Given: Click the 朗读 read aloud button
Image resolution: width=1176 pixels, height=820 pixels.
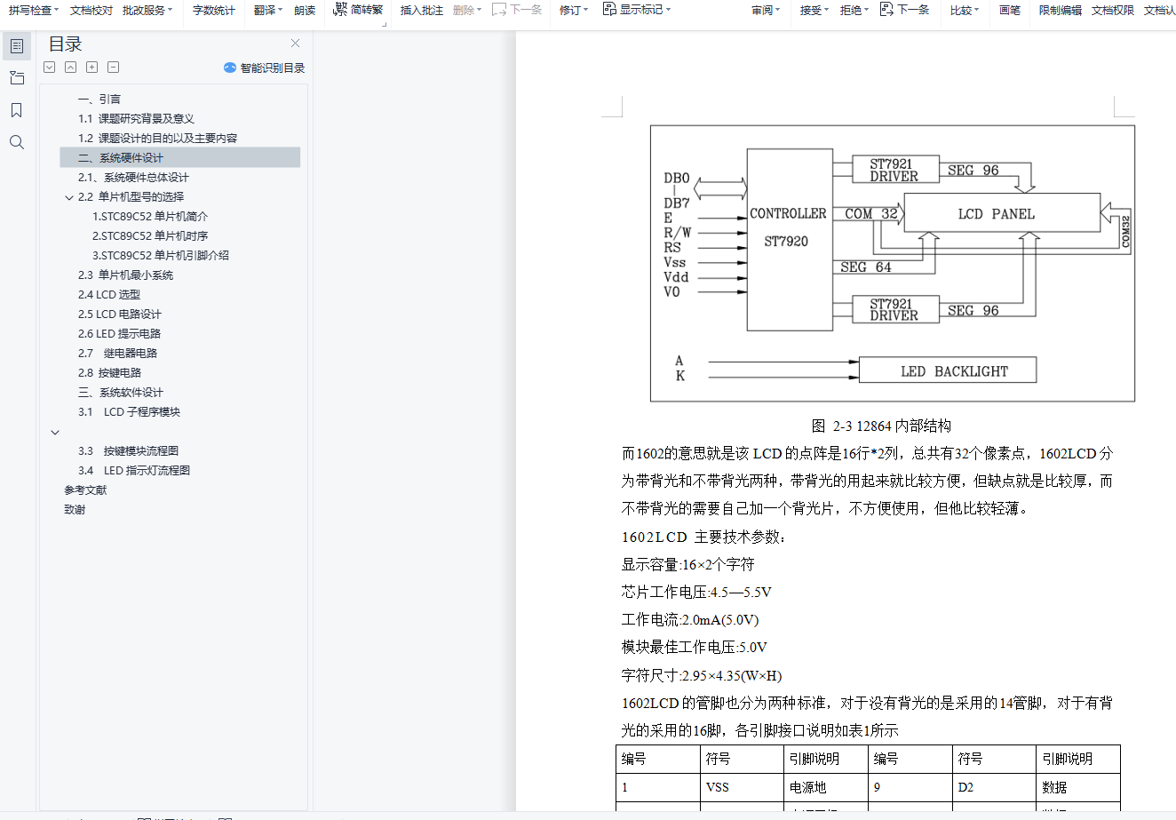Looking at the screenshot, I should pyautogui.click(x=305, y=11).
